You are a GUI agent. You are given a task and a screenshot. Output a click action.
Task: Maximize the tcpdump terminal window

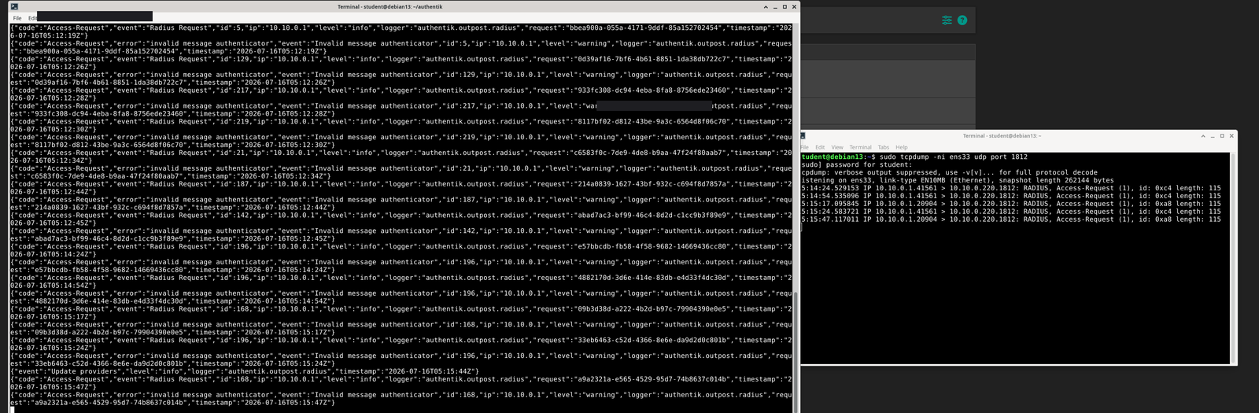1222,136
